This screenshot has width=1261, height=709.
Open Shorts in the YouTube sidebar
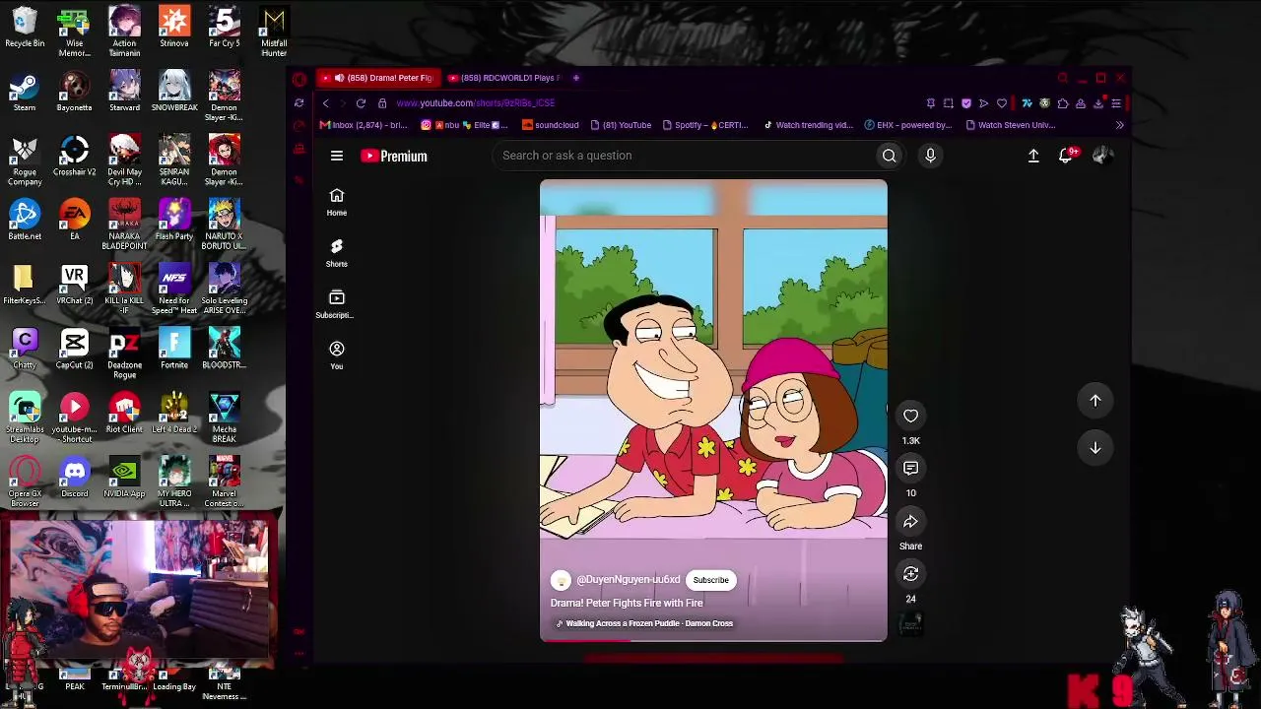point(337,252)
